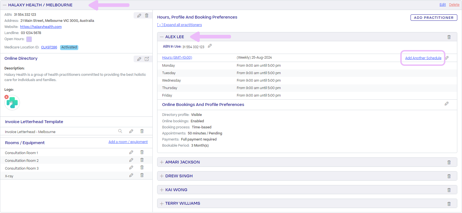This screenshot has width=462, height=213.
Task: Open Medicare Location ID CLK97286
Action: 49,47
